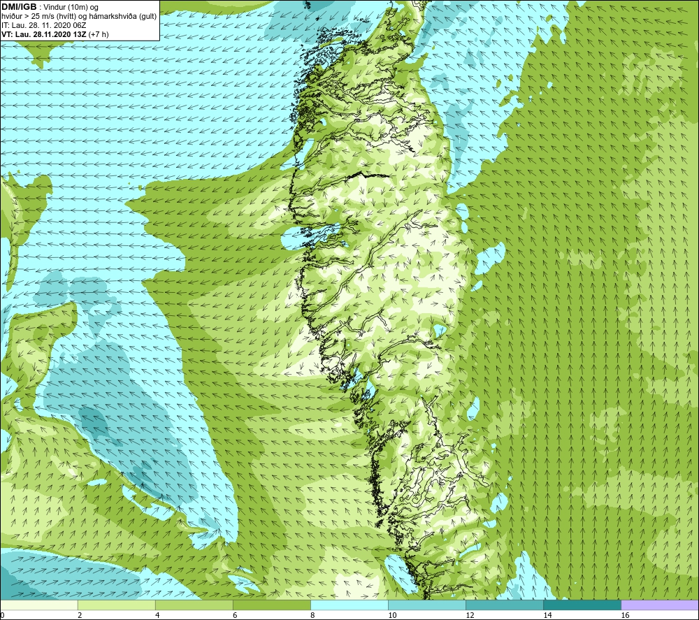699x620 pixels.
Task: Click the legend value '2'
Action: [80, 615]
